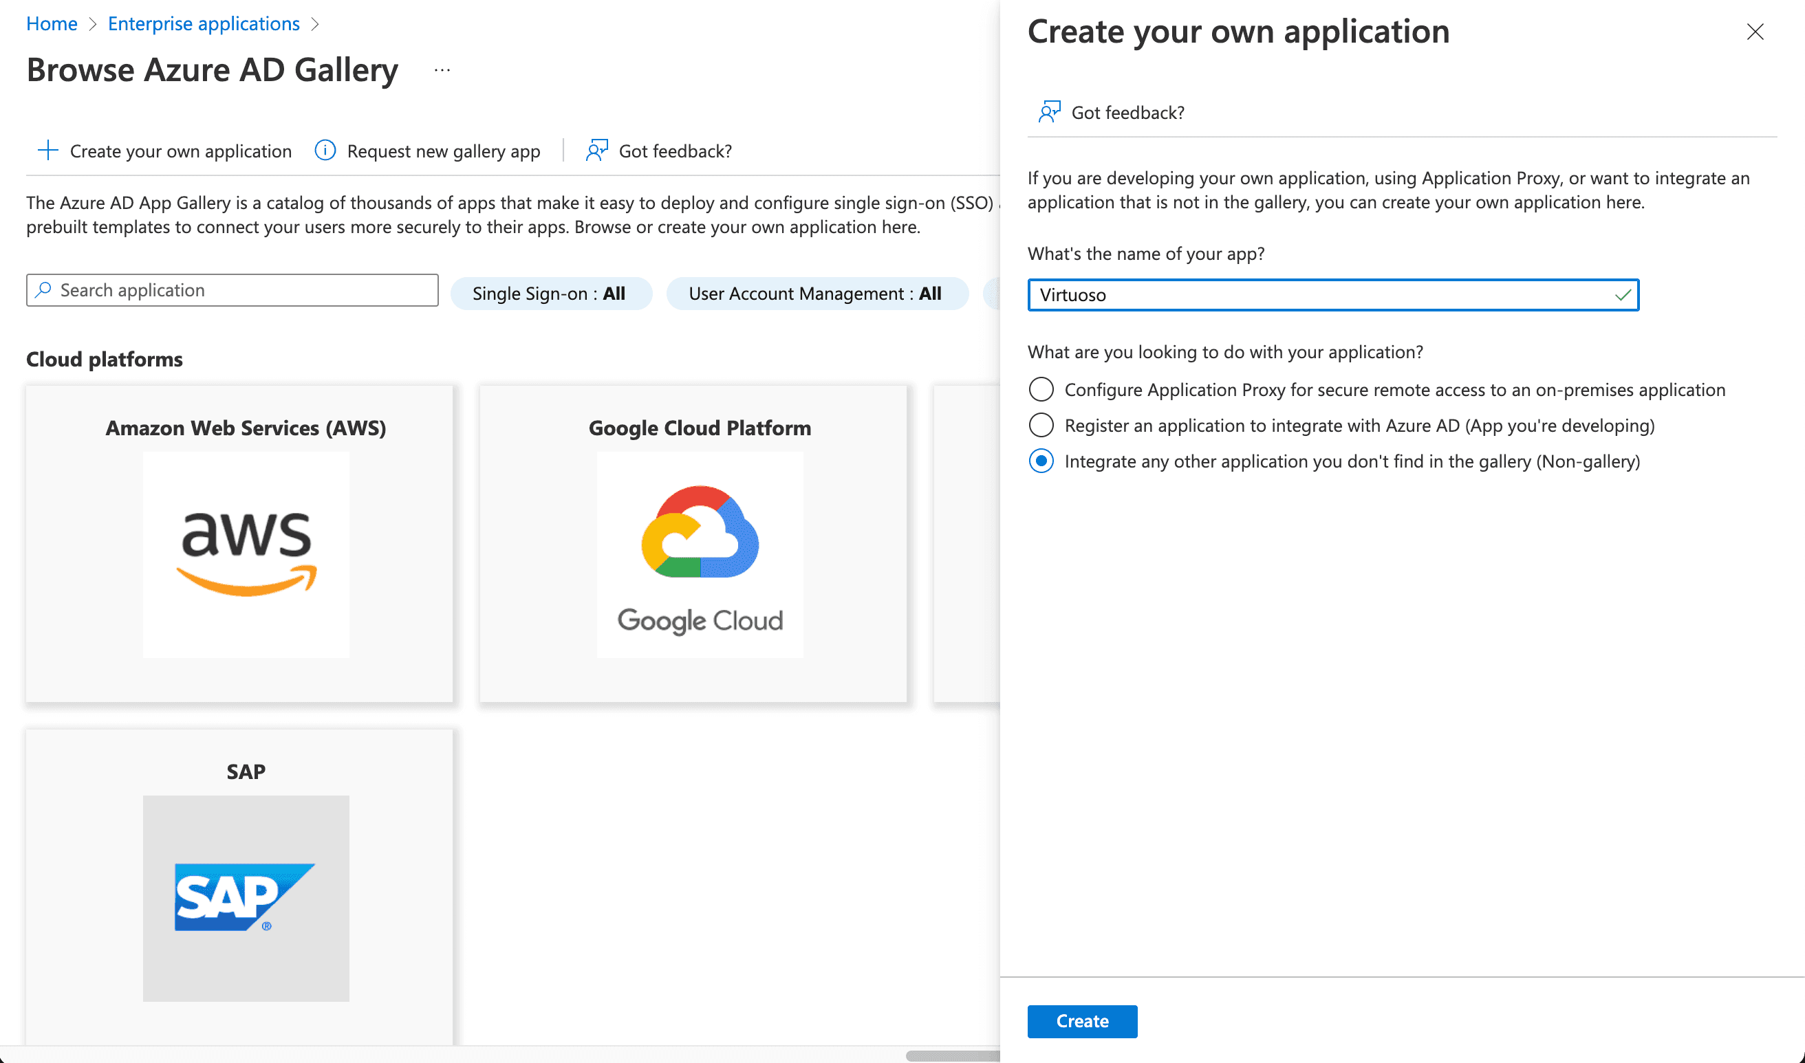Image resolution: width=1805 pixels, height=1063 pixels.
Task: Click the feedback person icon in gallery toolbar
Action: click(596, 151)
